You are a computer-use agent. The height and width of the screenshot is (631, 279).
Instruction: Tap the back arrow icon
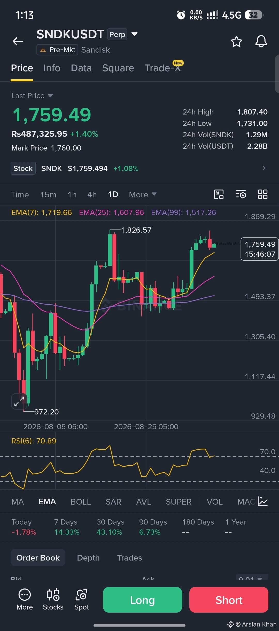pyautogui.click(x=18, y=41)
